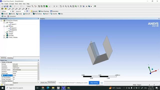This screenshot has height=90, width=160.
Task: Click the image capture camera icon
Action: point(10,6)
